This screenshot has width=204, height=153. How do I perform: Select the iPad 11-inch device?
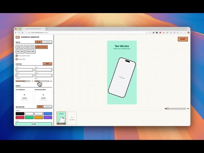coord(20,52)
